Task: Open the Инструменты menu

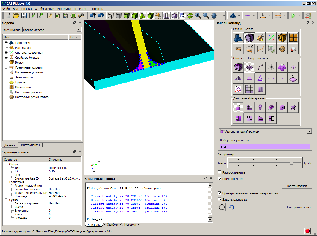Action: click(x=67, y=9)
